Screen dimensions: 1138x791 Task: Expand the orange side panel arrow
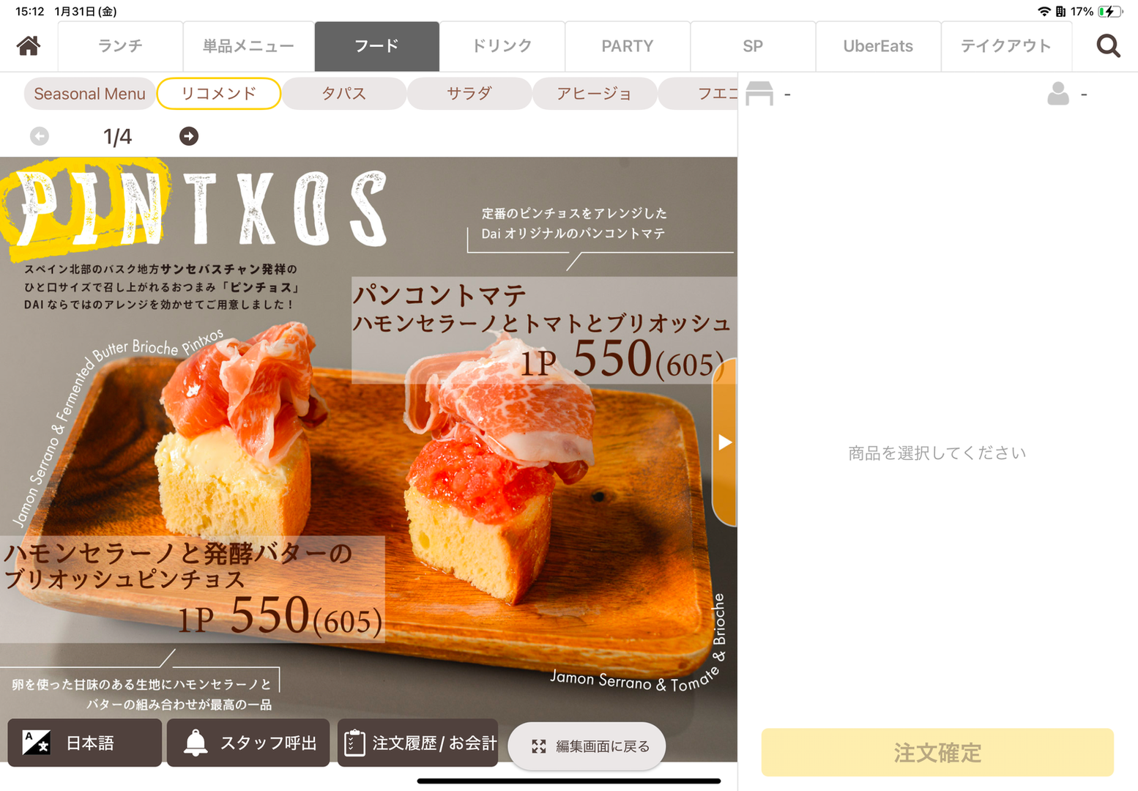724,442
